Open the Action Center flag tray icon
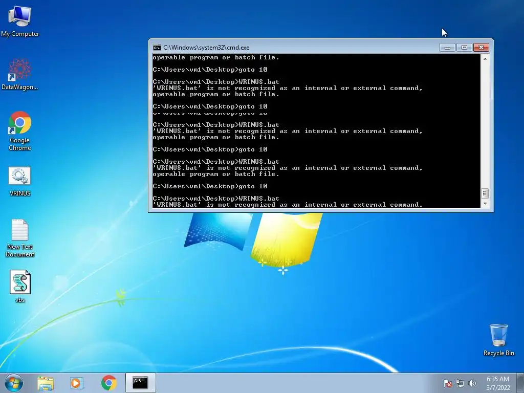 pyautogui.click(x=447, y=383)
